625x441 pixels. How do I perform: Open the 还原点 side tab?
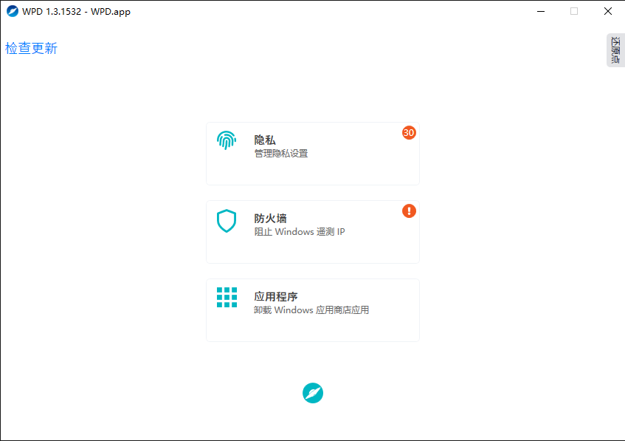click(615, 50)
